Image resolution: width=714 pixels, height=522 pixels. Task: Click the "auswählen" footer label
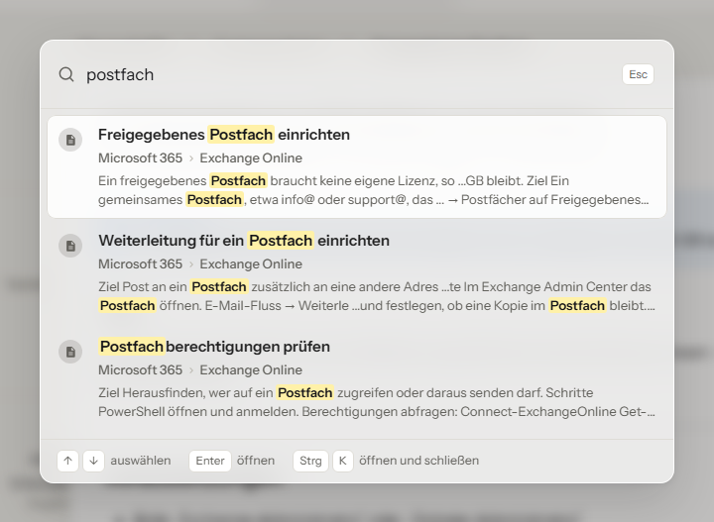point(141,461)
